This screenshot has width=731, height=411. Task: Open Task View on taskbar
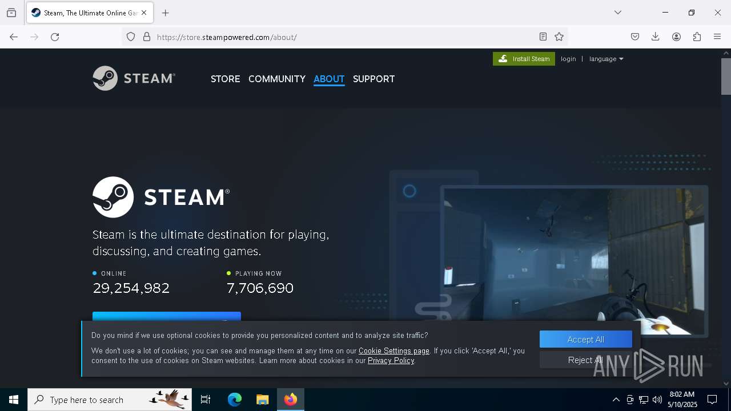(206, 400)
